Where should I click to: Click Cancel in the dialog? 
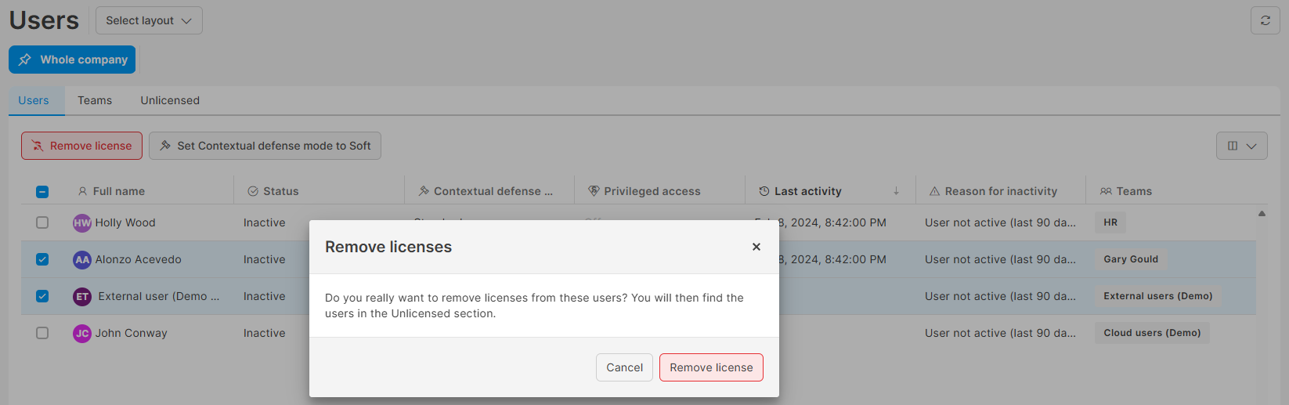point(624,367)
